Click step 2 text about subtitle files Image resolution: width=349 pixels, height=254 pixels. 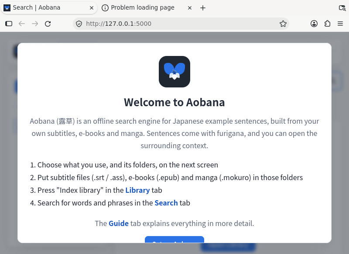[170, 177]
